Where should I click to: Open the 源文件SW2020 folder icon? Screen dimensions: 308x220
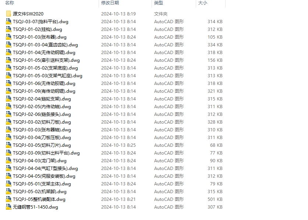[8, 14]
